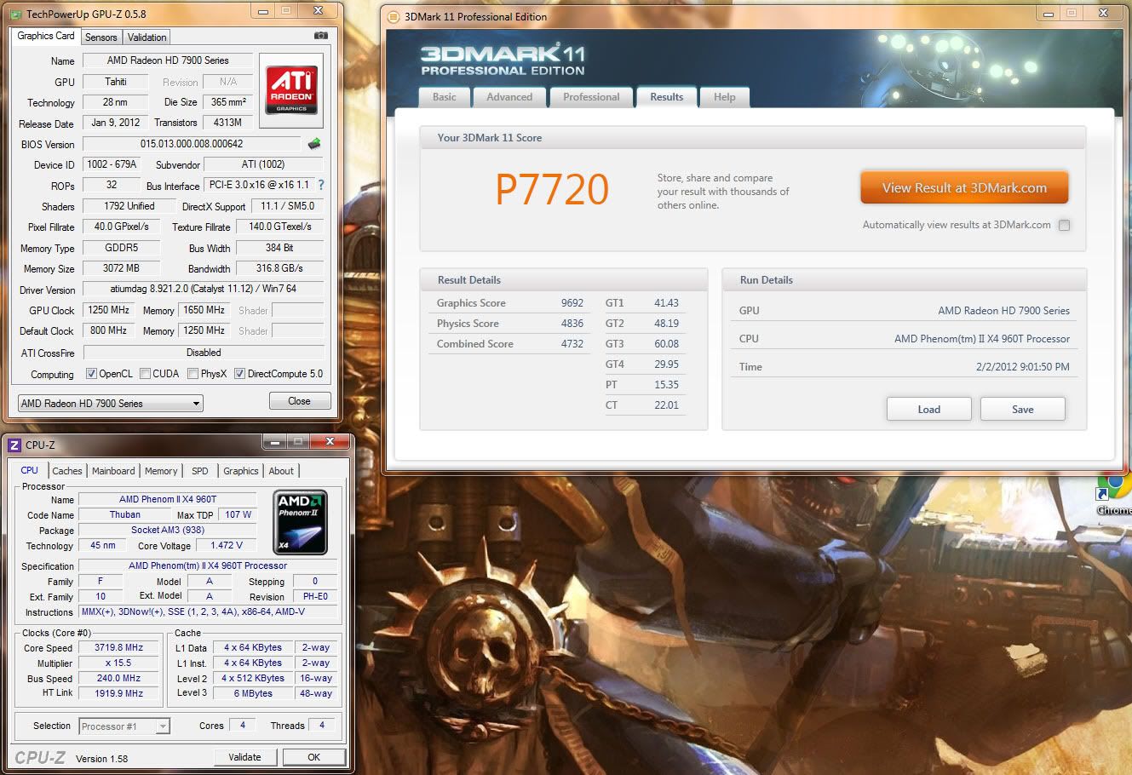Switch to the Validation tab in GPU-Z
Image resolution: width=1132 pixels, height=775 pixels.
(x=147, y=37)
